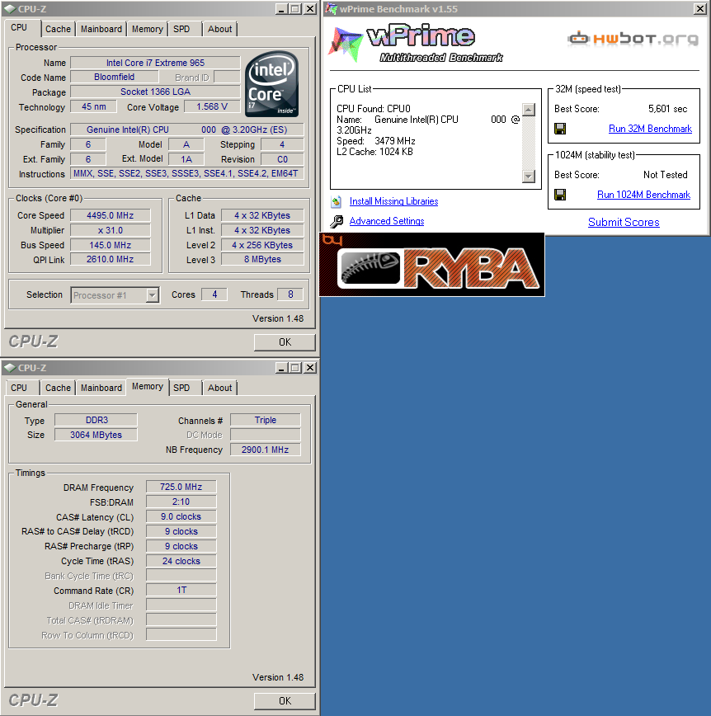711x716 pixels.
Task: Click the DRAM Frequency value 725.0 MHz
Action: click(x=181, y=487)
